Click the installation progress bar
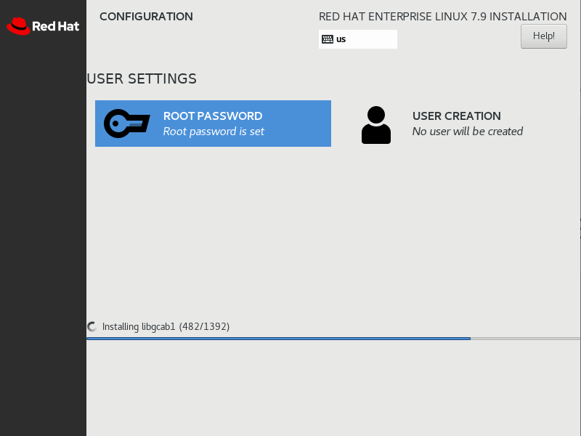Viewport: 581px width, 436px height. (x=333, y=339)
